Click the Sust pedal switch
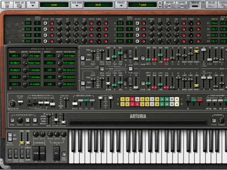Screen dimensions: 227x170 pyautogui.click(x=10, y=154)
